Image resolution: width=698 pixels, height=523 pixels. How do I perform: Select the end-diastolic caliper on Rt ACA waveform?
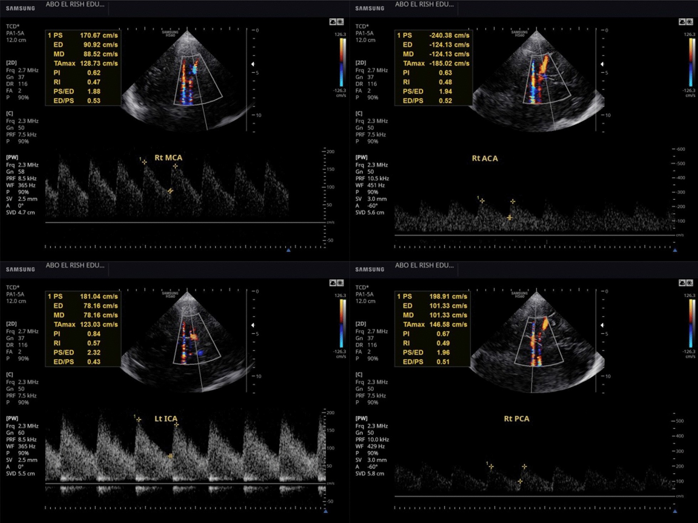pos(510,217)
